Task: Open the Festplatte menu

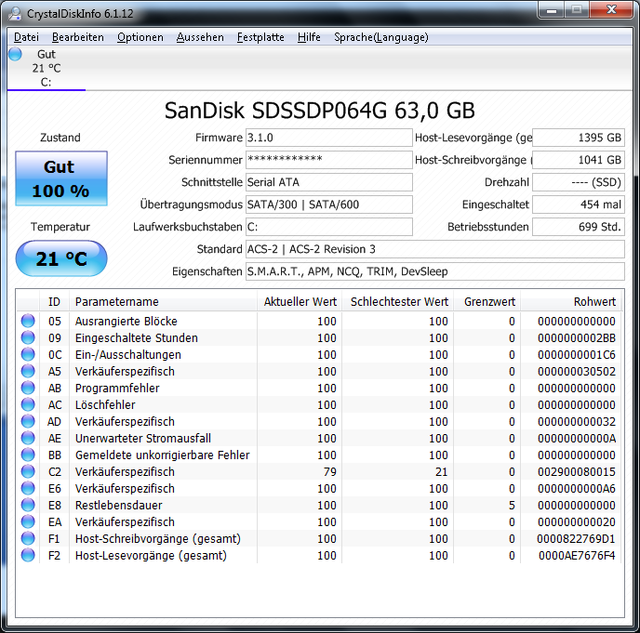Action: (260, 37)
